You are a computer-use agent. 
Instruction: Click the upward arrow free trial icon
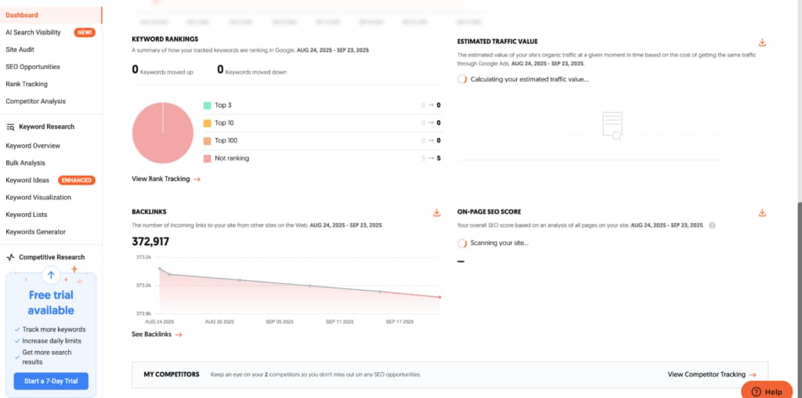click(x=51, y=275)
